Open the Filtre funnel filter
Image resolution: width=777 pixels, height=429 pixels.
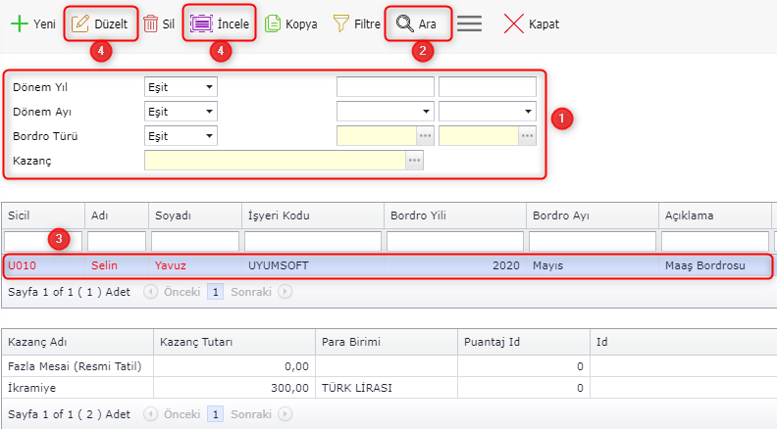point(341,24)
